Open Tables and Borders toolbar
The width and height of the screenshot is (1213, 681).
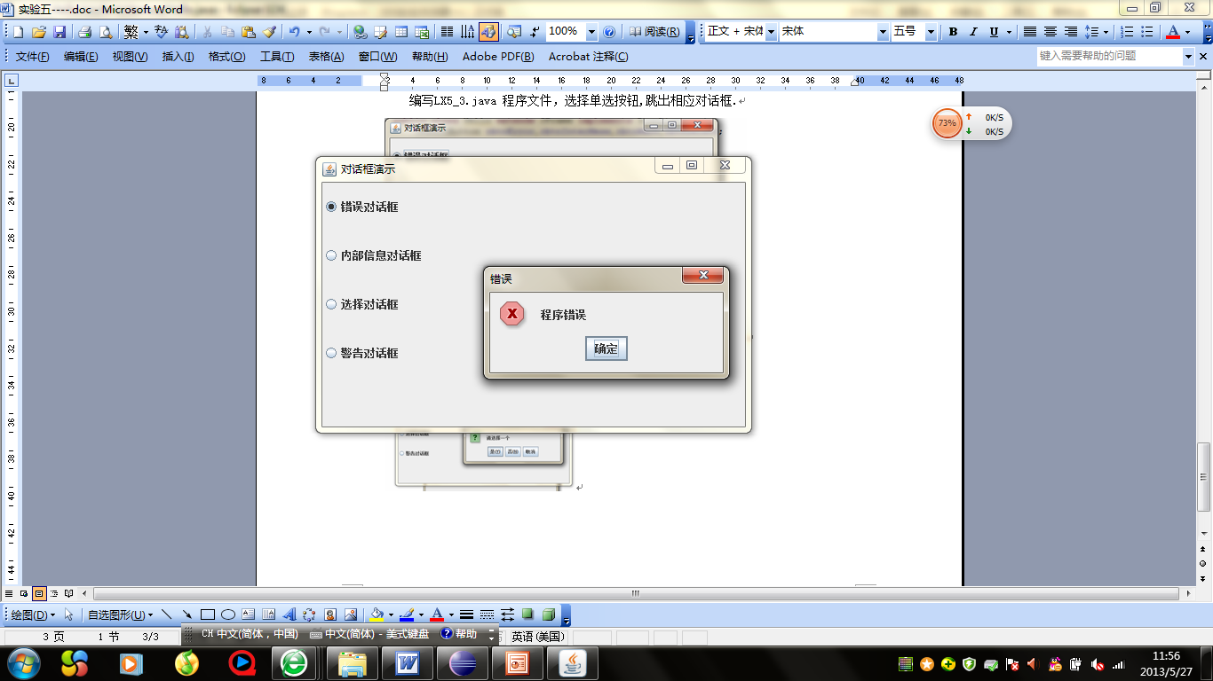click(381, 32)
